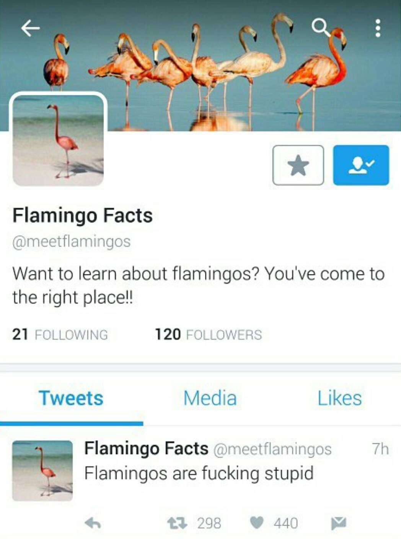Tap the tweet's small avatar thumbnail
This screenshot has width=401, height=539.
(x=42, y=470)
